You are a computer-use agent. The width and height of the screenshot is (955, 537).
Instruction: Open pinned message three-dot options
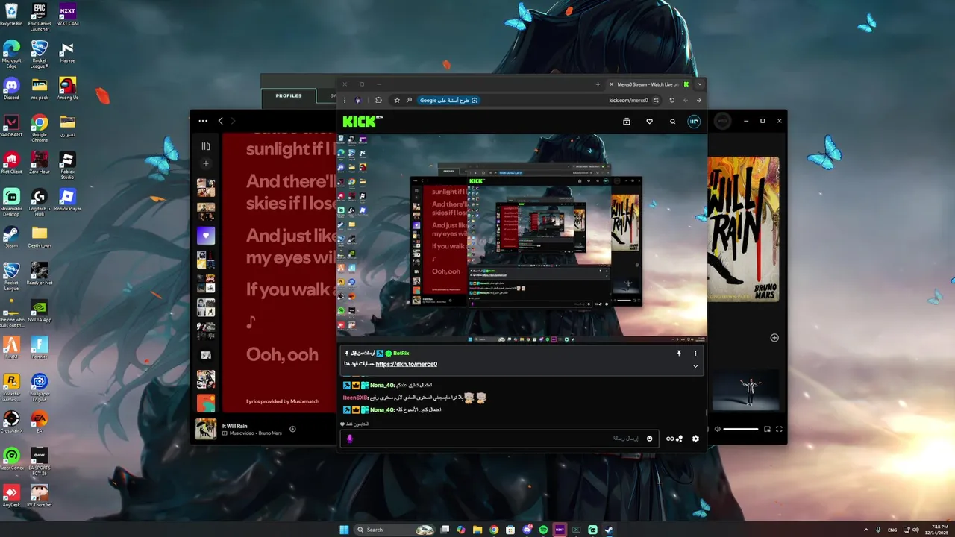695,353
